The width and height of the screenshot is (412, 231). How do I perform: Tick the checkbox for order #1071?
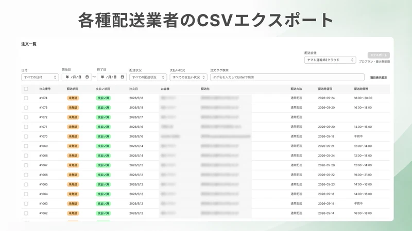point(26,127)
